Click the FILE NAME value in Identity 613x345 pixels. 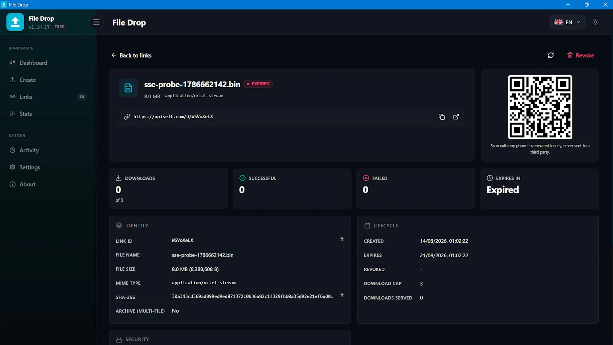pyautogui.click(x=202, y=255)
